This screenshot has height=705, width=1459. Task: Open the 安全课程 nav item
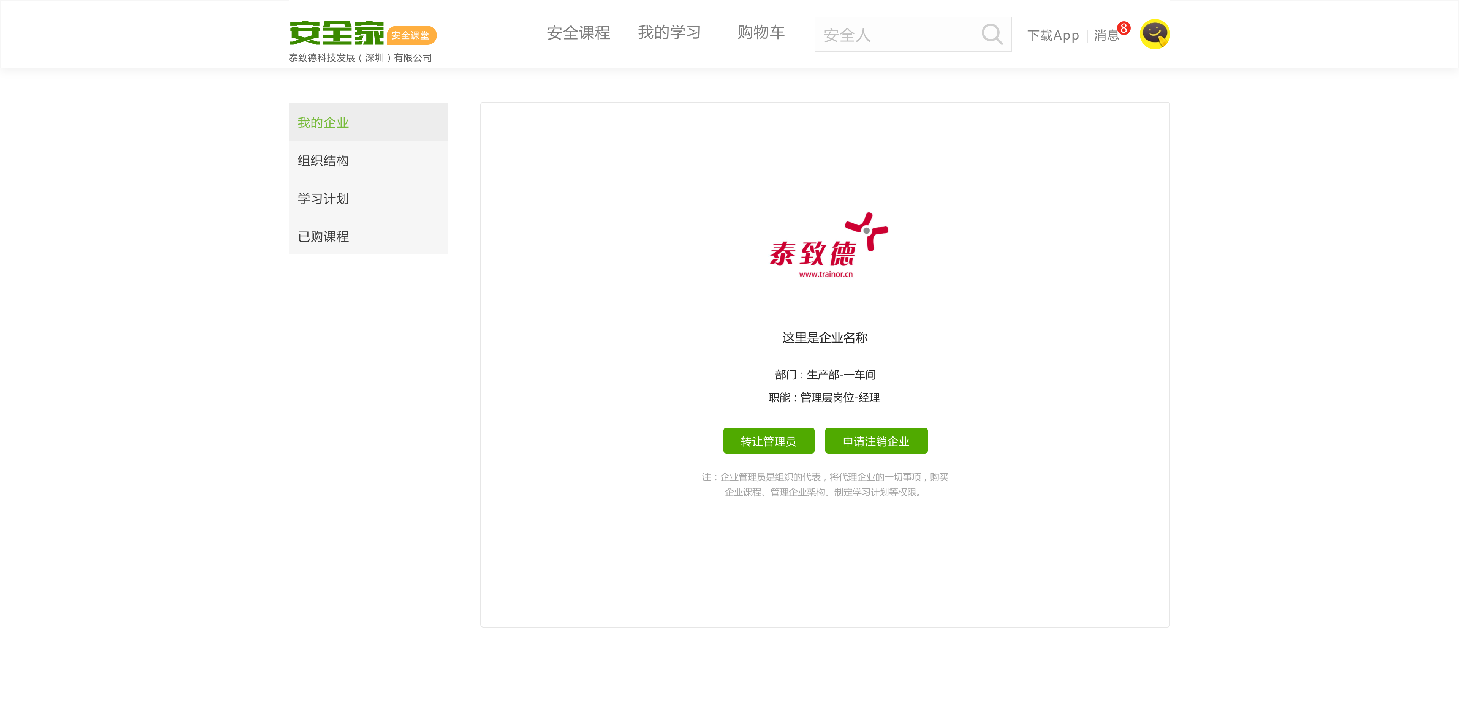[x=578, y=33]
